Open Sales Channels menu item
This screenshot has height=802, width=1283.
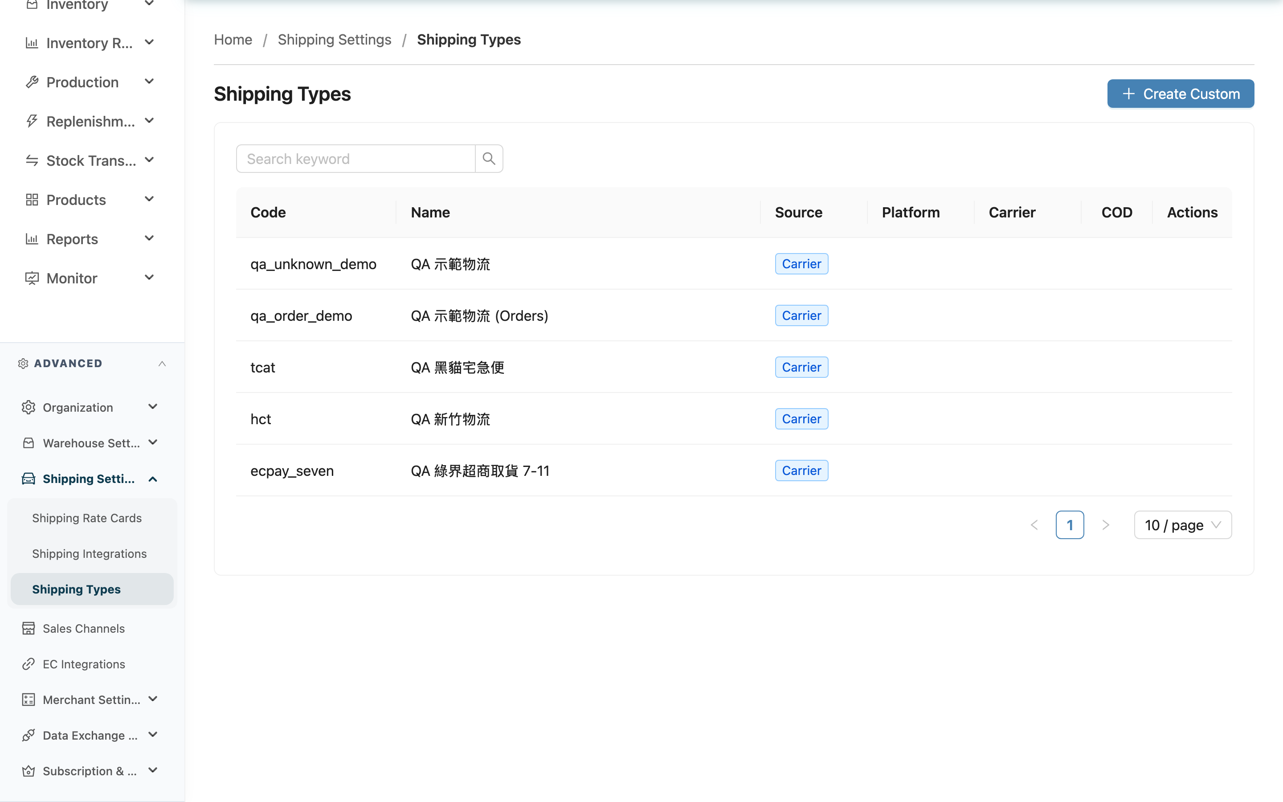pyautogui.click(x=92, y=629)
